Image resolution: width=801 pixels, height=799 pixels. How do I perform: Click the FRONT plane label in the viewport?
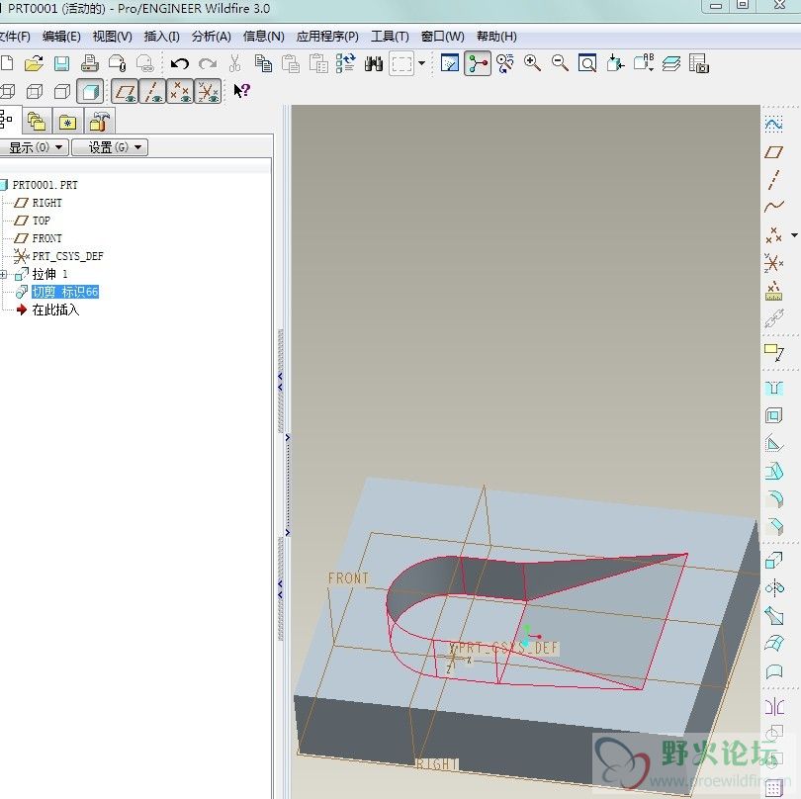[348, 578]
